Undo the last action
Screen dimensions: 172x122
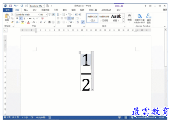15,6
